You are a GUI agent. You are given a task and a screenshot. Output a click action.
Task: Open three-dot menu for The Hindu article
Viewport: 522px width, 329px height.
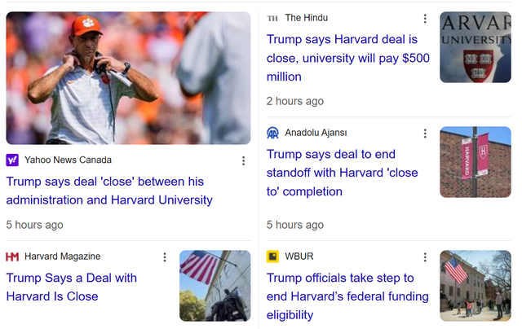tap(424, 19)
